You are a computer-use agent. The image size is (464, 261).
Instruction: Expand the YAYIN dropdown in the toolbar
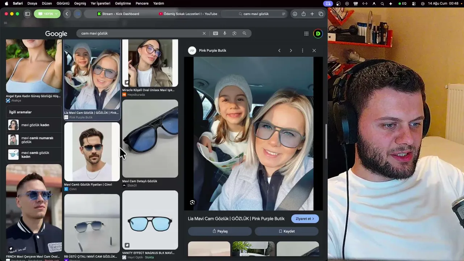pos(48,14)
